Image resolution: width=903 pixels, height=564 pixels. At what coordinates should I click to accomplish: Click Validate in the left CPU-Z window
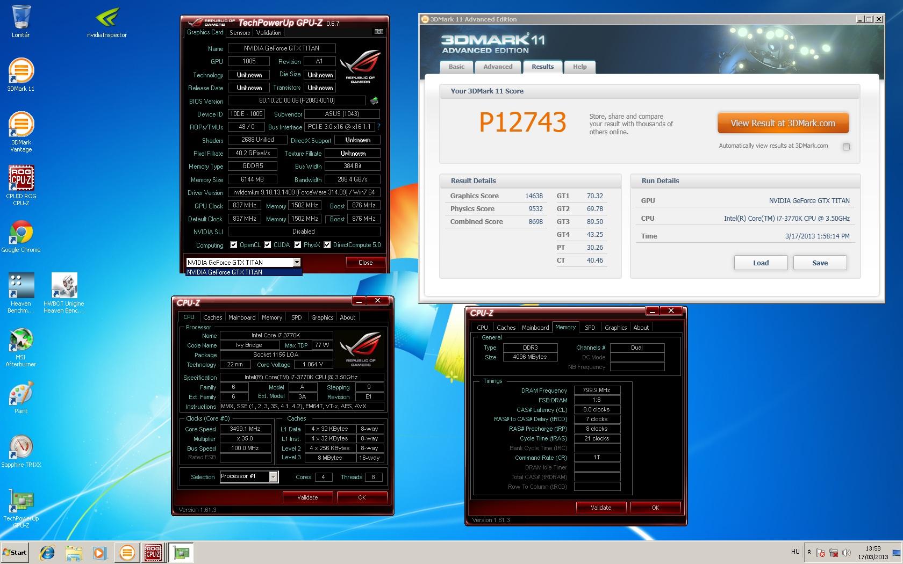pos(307,497)
